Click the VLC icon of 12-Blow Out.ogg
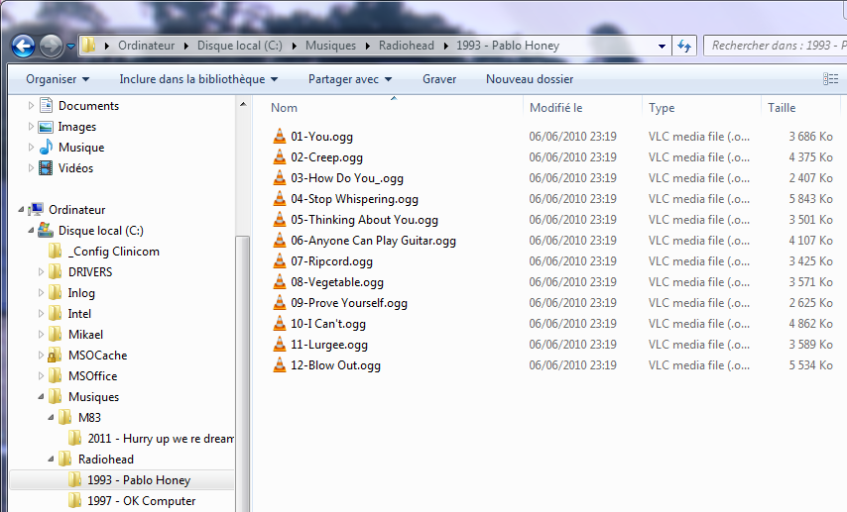This screenshot has height=512, width=847. tap(280, 364)
